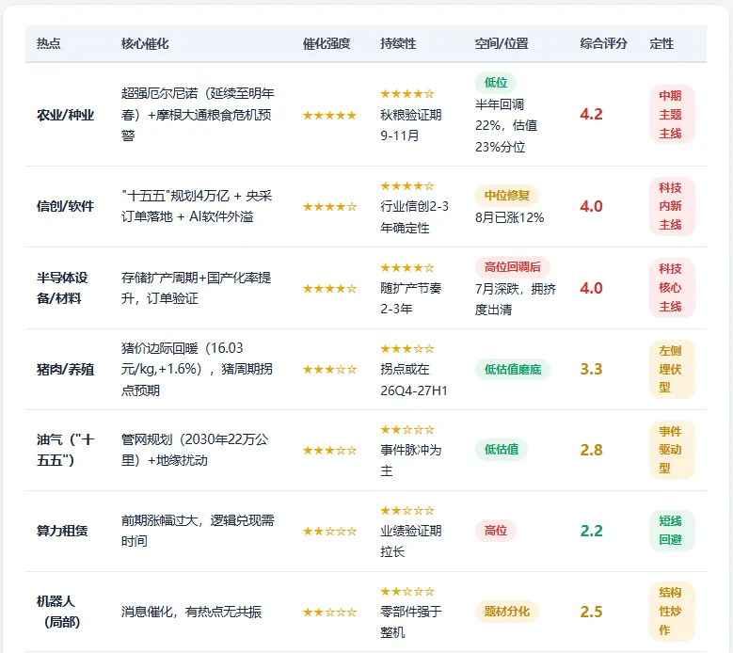This screenshot has width=733, height=653.
Task: Click the 题材分化 orange tag
Action: tap(507, 612)
